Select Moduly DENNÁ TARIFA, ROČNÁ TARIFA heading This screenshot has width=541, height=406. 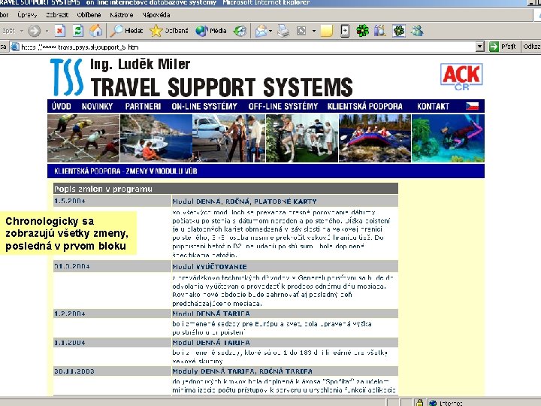[x=242, y=371]
